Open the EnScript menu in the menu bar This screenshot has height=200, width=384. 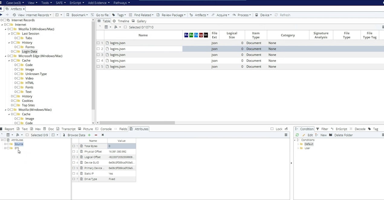click(x=77, y=3)
